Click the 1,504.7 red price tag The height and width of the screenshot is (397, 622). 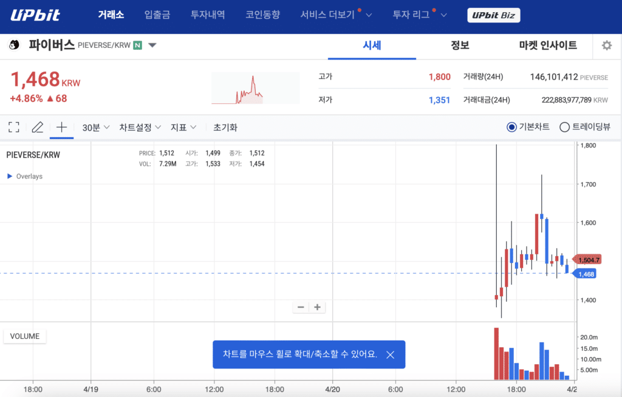(x=588, y=260)
